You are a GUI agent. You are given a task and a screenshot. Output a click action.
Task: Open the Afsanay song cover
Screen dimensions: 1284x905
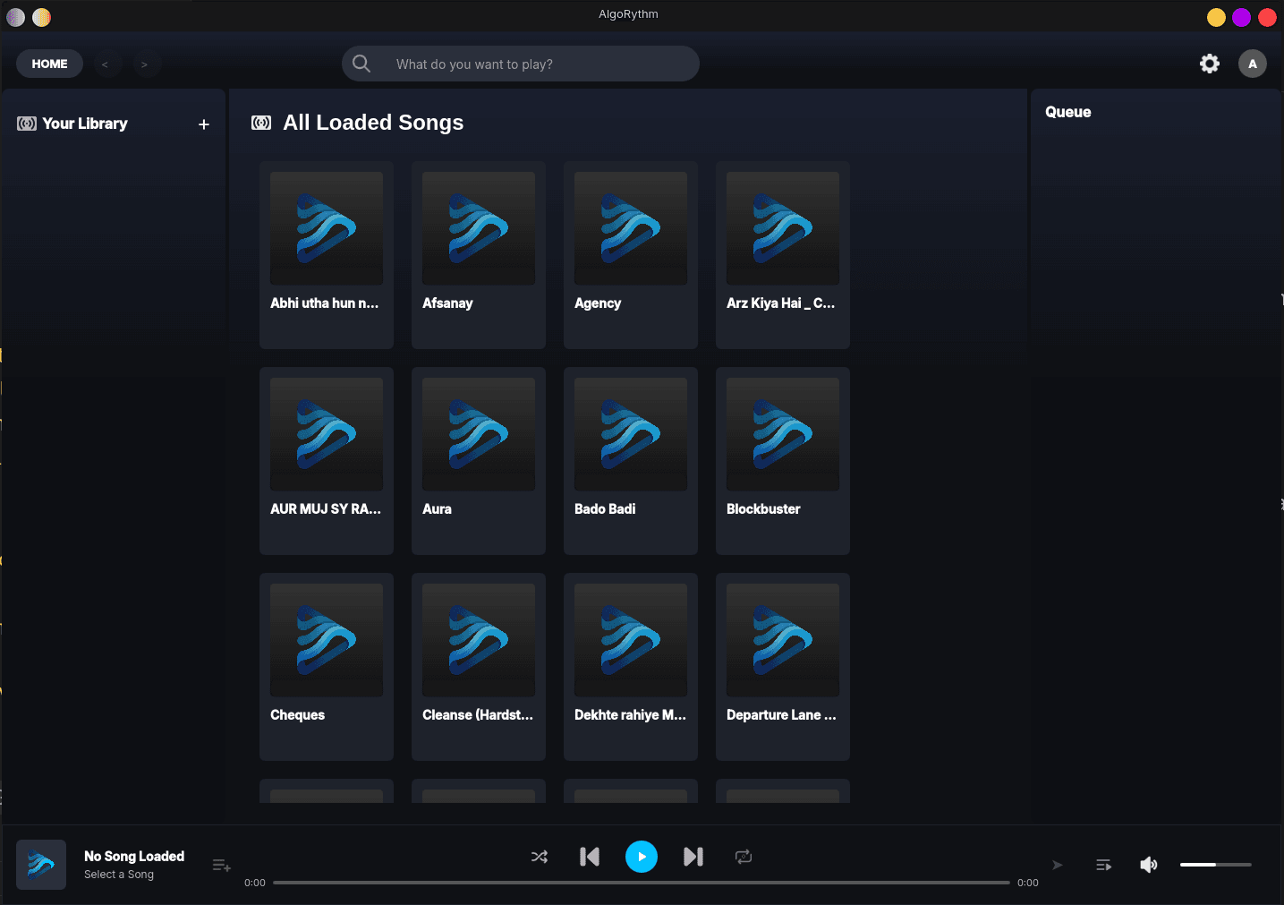click(479, 228)
